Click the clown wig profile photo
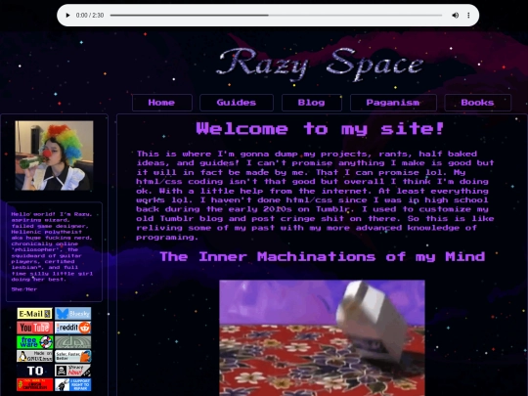Viewport: 528px width, 396px height. pos(54,155)
